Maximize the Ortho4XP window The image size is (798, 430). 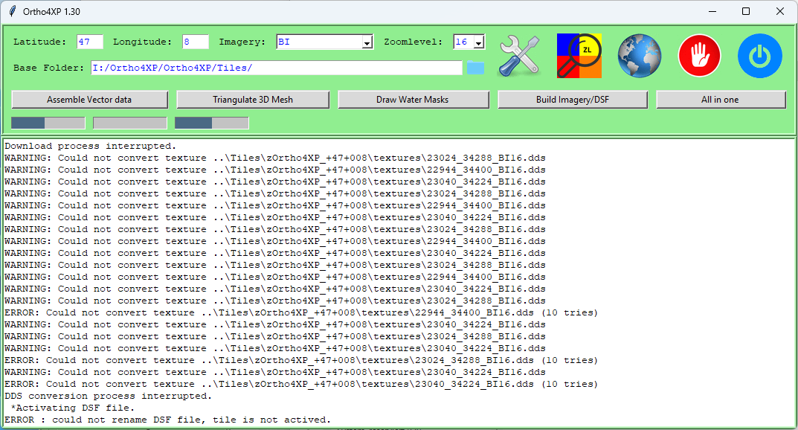pos(746,11)
